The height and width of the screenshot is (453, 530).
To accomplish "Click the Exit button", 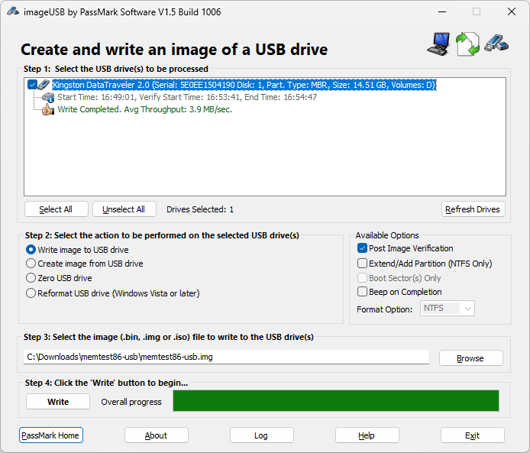I will (x=473, y=435).
